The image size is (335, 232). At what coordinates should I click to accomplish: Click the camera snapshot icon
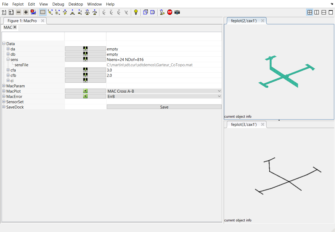177,12
